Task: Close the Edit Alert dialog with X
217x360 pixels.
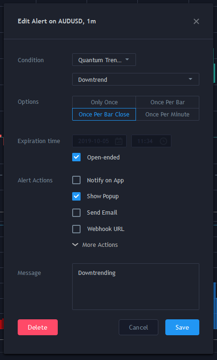Action: pos(196,22)
